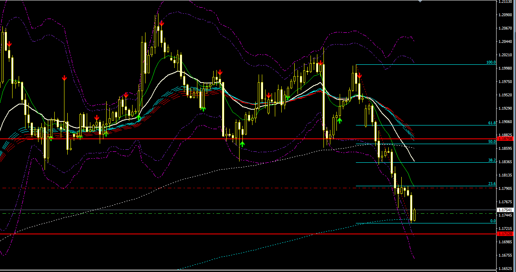Click the leftmost green up arrow on the chart

(51, 138)
